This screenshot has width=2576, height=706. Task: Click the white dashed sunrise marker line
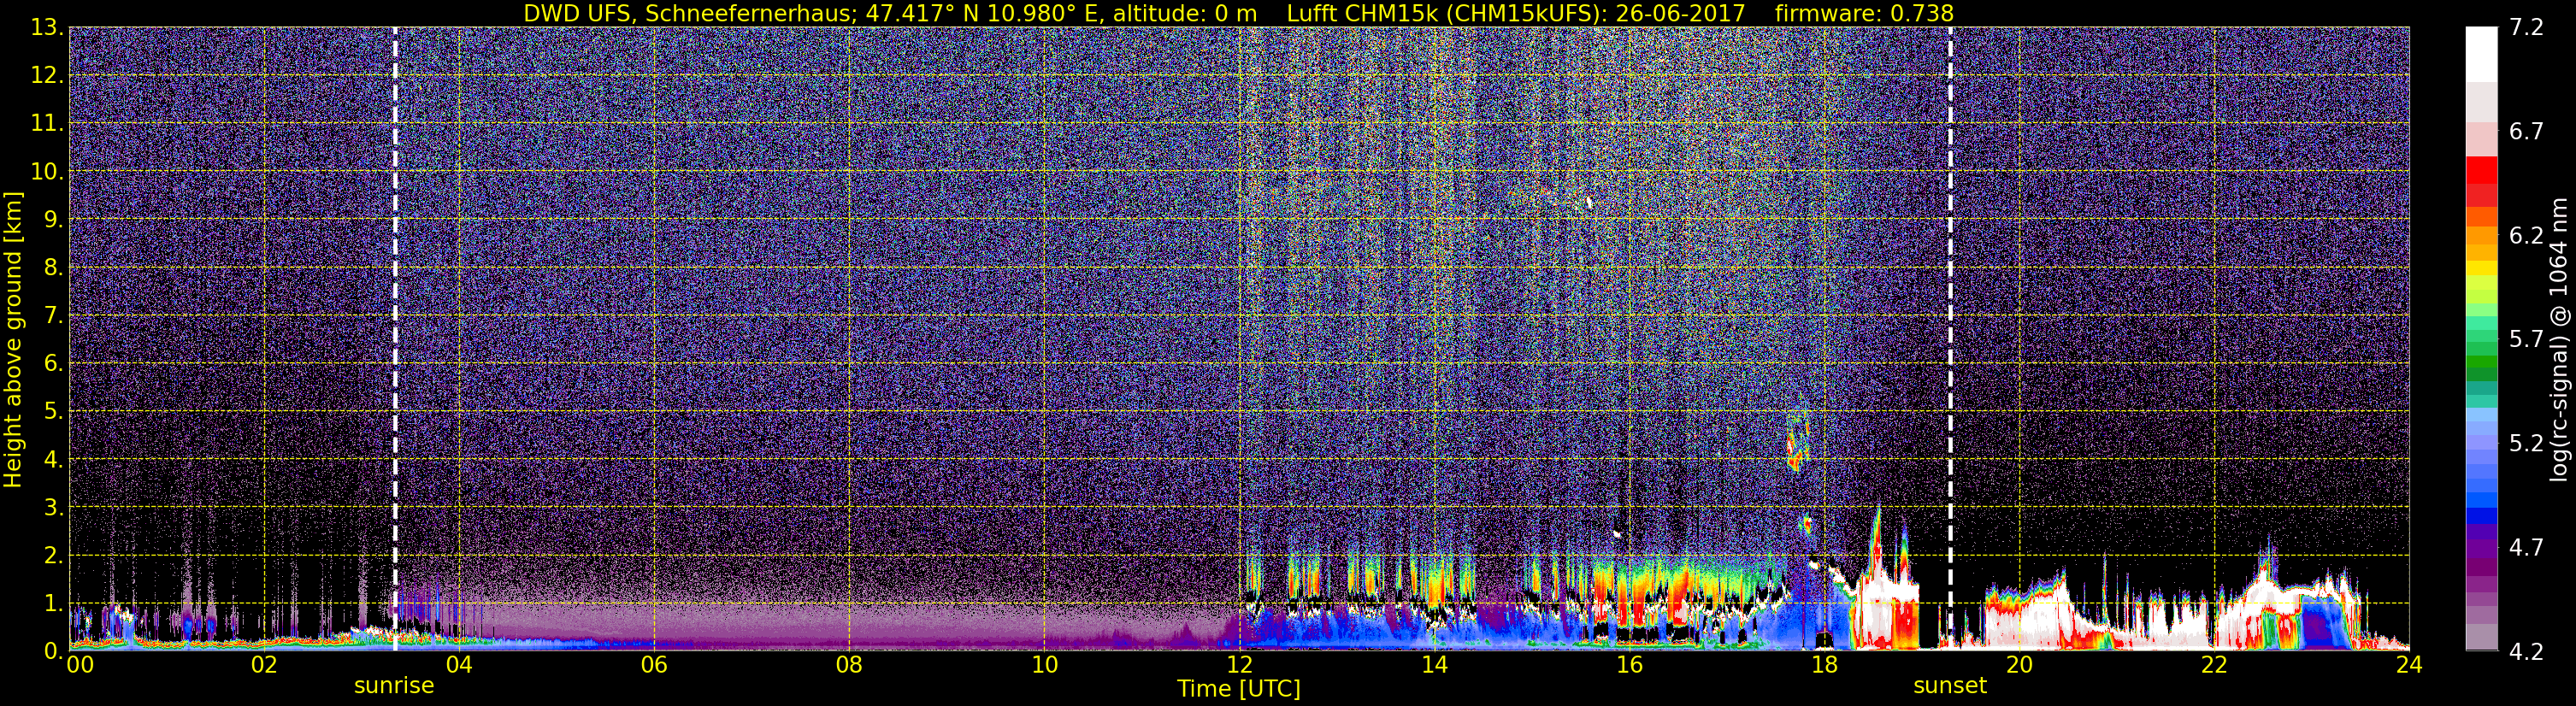(395, 338)
